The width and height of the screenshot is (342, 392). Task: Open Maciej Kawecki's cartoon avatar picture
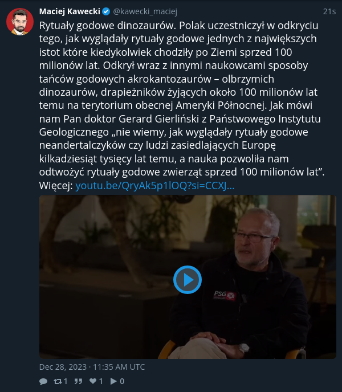coord(20,22)
